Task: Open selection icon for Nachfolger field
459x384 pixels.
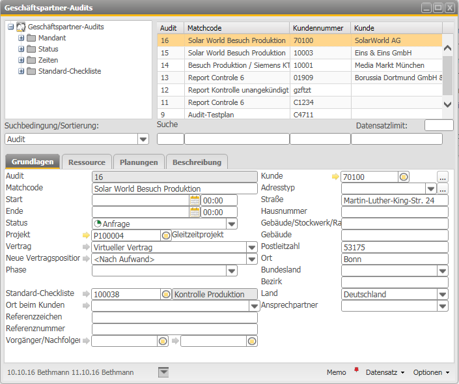Action: [252, 341]
